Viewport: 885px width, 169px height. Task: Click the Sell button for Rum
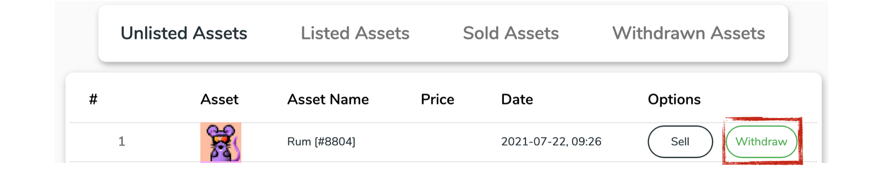point(680,142)
